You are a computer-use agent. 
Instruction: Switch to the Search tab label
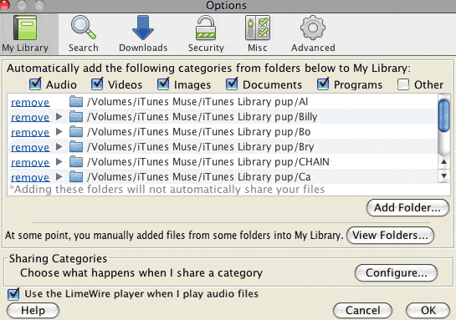[84, 48]
